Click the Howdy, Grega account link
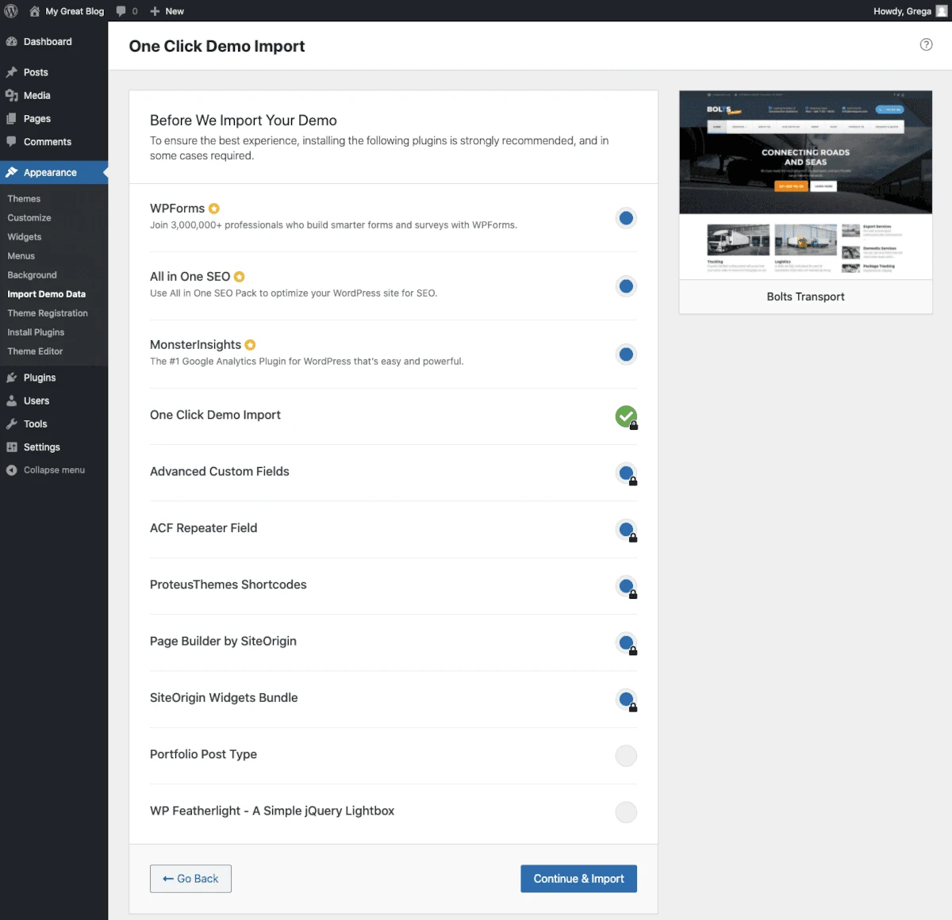This screenshot has height=920, width=952. [x=902, y=11]
